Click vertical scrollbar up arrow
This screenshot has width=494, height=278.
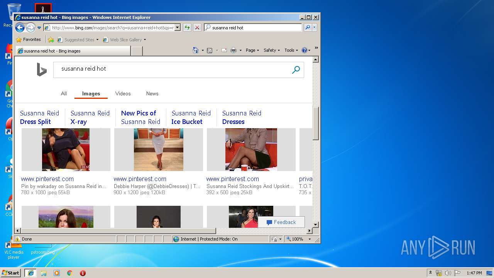coord(315,59)
